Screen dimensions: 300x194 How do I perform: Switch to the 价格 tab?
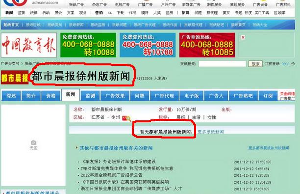(x=50, y=96)
